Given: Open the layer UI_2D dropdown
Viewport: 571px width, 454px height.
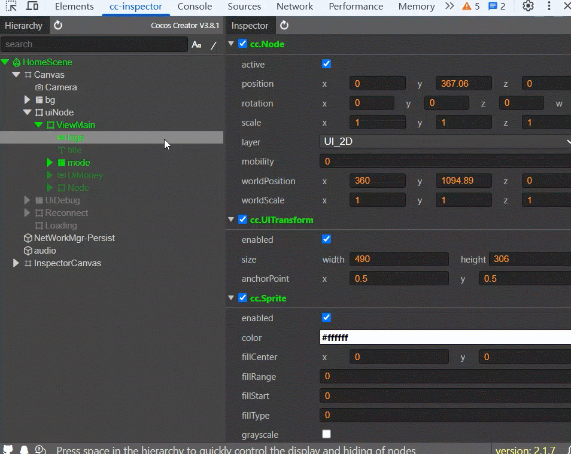Looking at the screenshot, I should pyautogui.click(x=445, y=142).
